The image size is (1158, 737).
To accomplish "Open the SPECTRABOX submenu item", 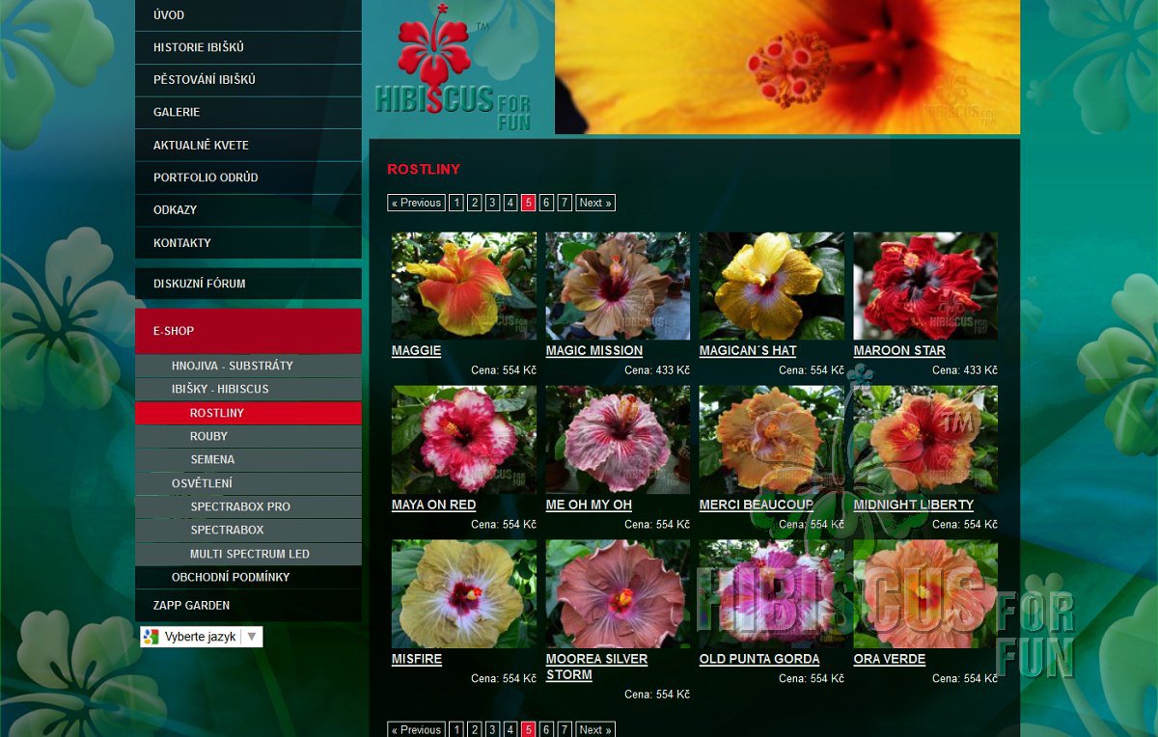I will [x=248, y=530].
